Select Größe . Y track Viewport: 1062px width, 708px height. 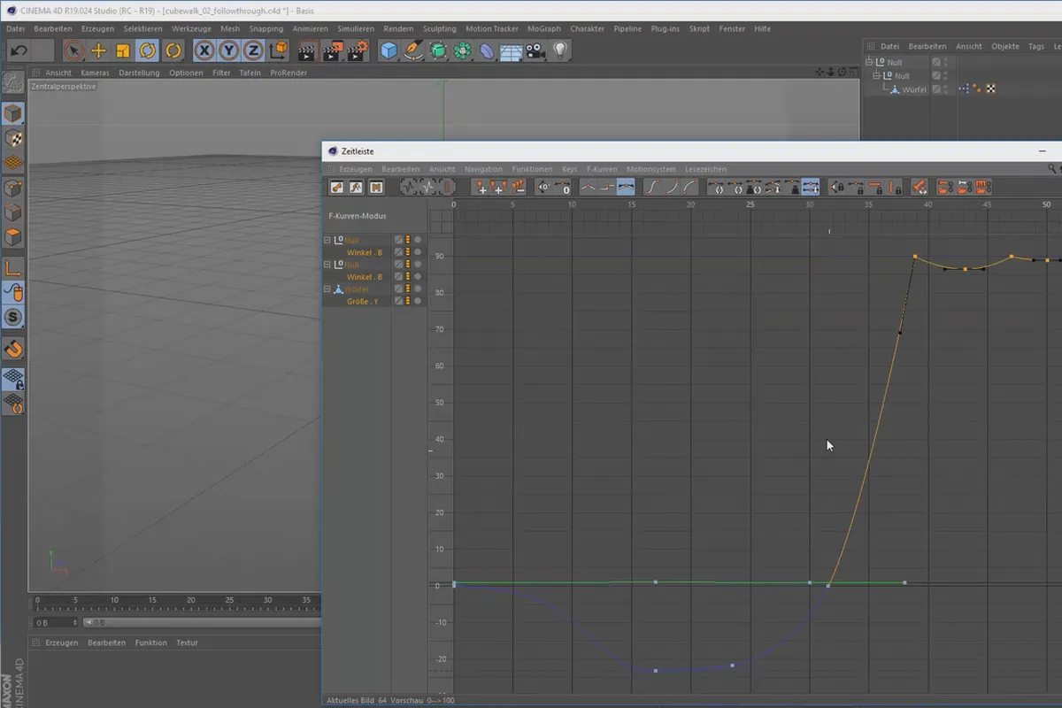tap(363, 301)
